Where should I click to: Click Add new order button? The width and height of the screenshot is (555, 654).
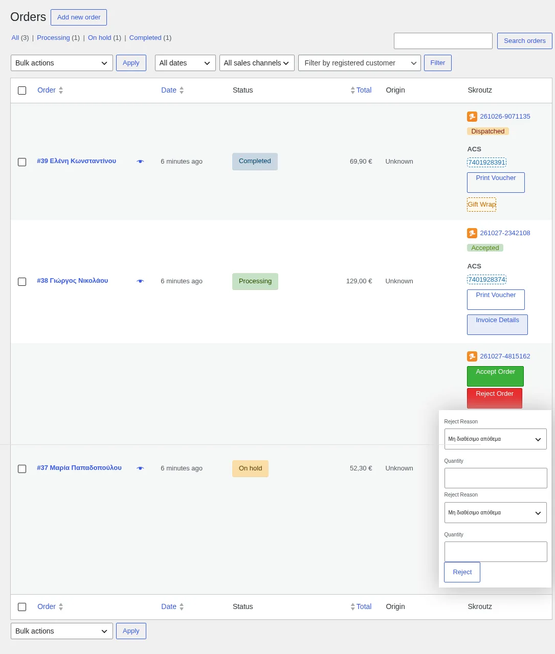pos(79,17)
